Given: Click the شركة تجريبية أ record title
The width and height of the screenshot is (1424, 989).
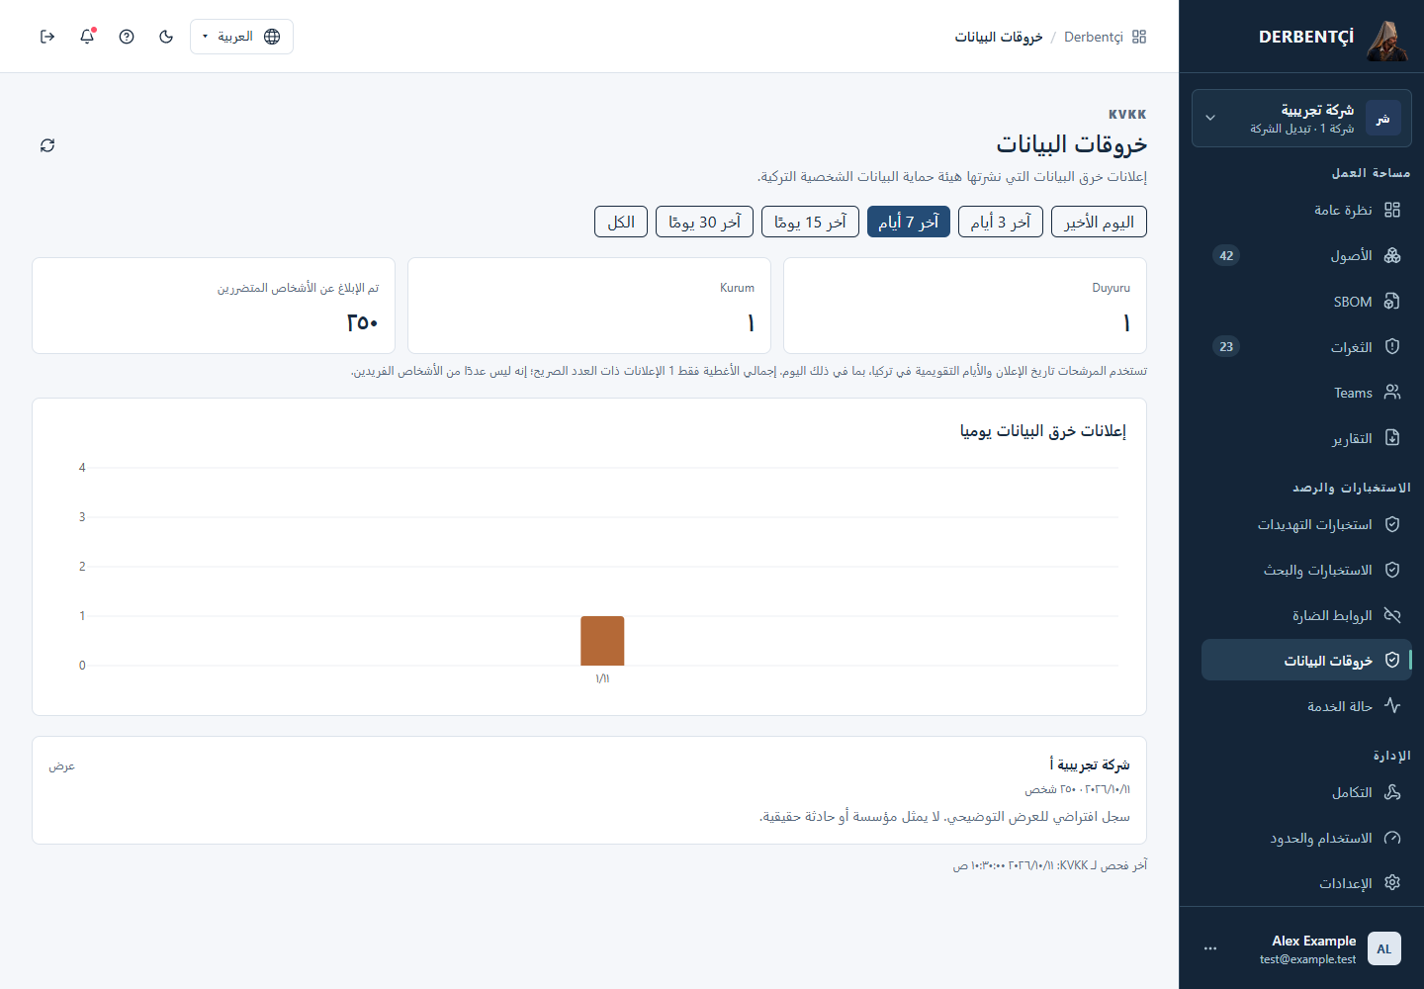Looking at the screenshot, I should click(1090, 764).
